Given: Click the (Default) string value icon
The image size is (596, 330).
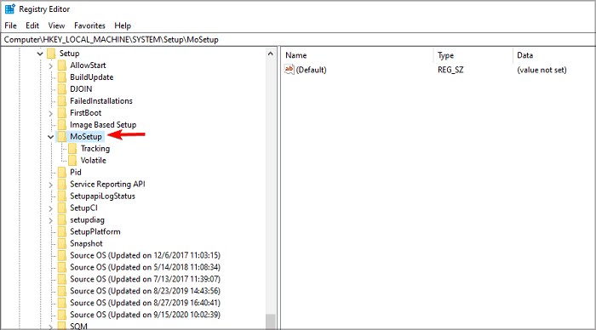Looking at the screenshot, I should point(289,70).
